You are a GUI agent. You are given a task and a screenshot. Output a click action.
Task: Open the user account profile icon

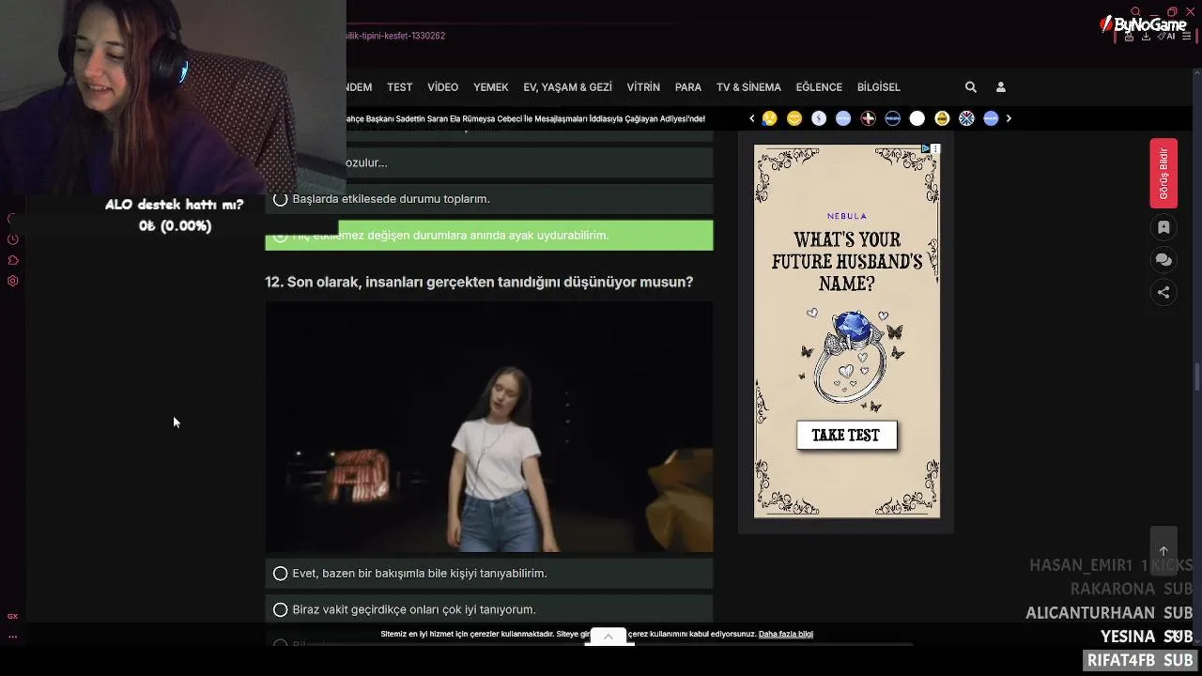1001,87
